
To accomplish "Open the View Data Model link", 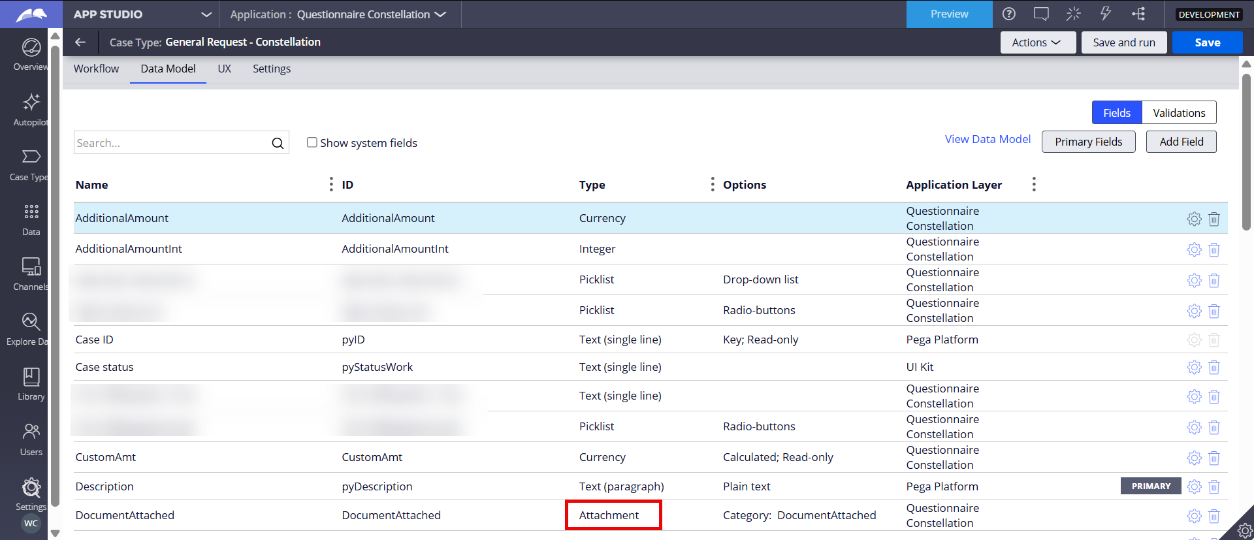I will 988,139.
